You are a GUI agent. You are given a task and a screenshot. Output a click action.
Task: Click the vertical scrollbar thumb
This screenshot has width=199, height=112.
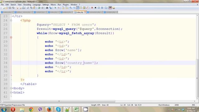(197, 78)
